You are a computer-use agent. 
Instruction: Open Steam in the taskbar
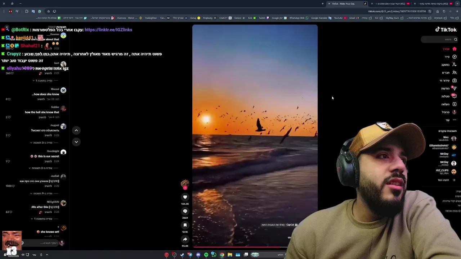click(182, 255)
